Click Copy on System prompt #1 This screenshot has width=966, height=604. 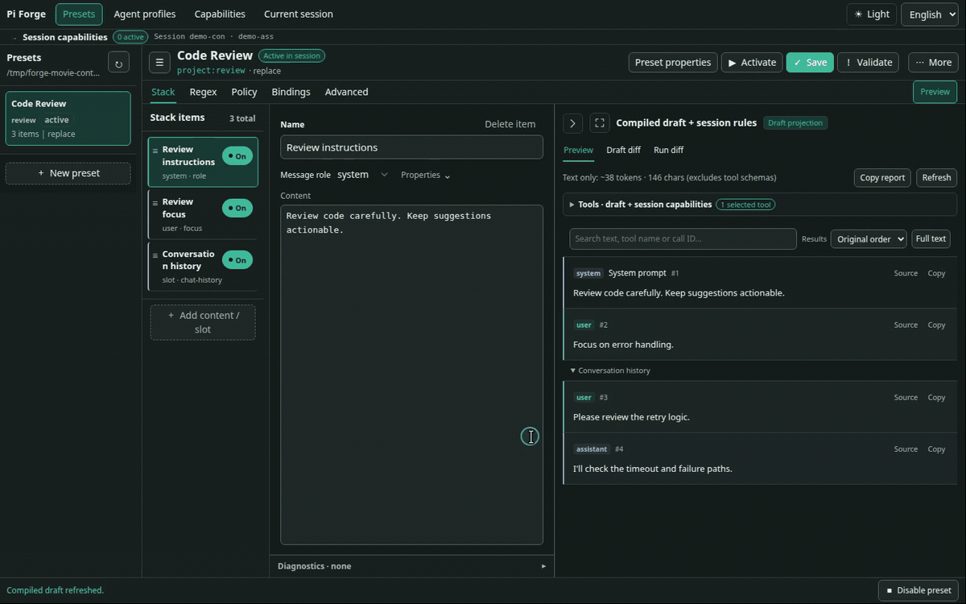(936, 274)
